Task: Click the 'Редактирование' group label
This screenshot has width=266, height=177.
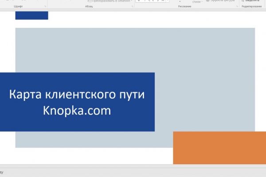Action: 251,7
